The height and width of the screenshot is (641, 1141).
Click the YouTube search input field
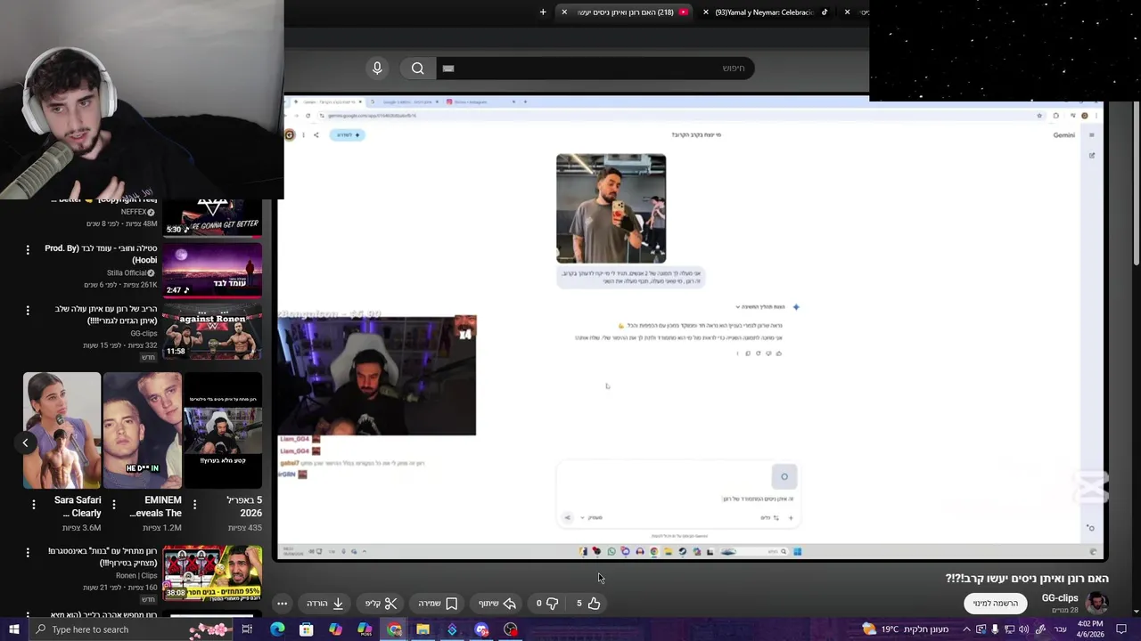click(594, 69)
